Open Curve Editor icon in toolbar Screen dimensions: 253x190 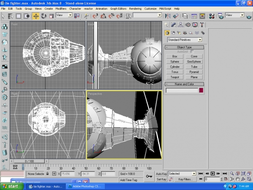point(194,16)
